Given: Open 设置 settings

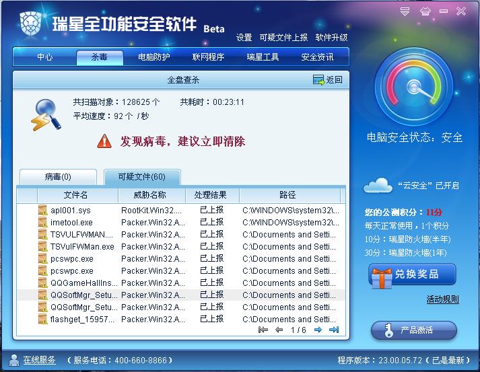Looking at the screenshot, I should tap(244, 37).
